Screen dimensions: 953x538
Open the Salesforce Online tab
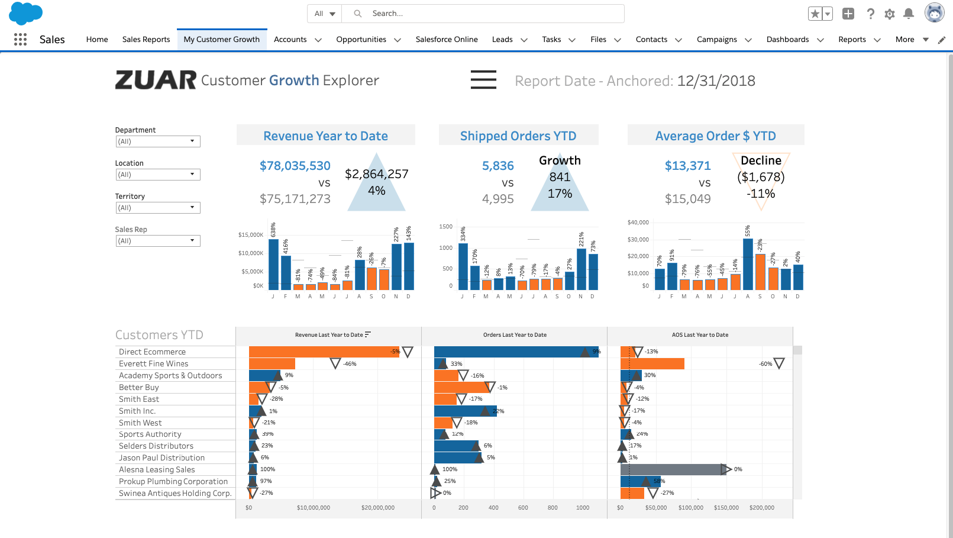point(447,40)
